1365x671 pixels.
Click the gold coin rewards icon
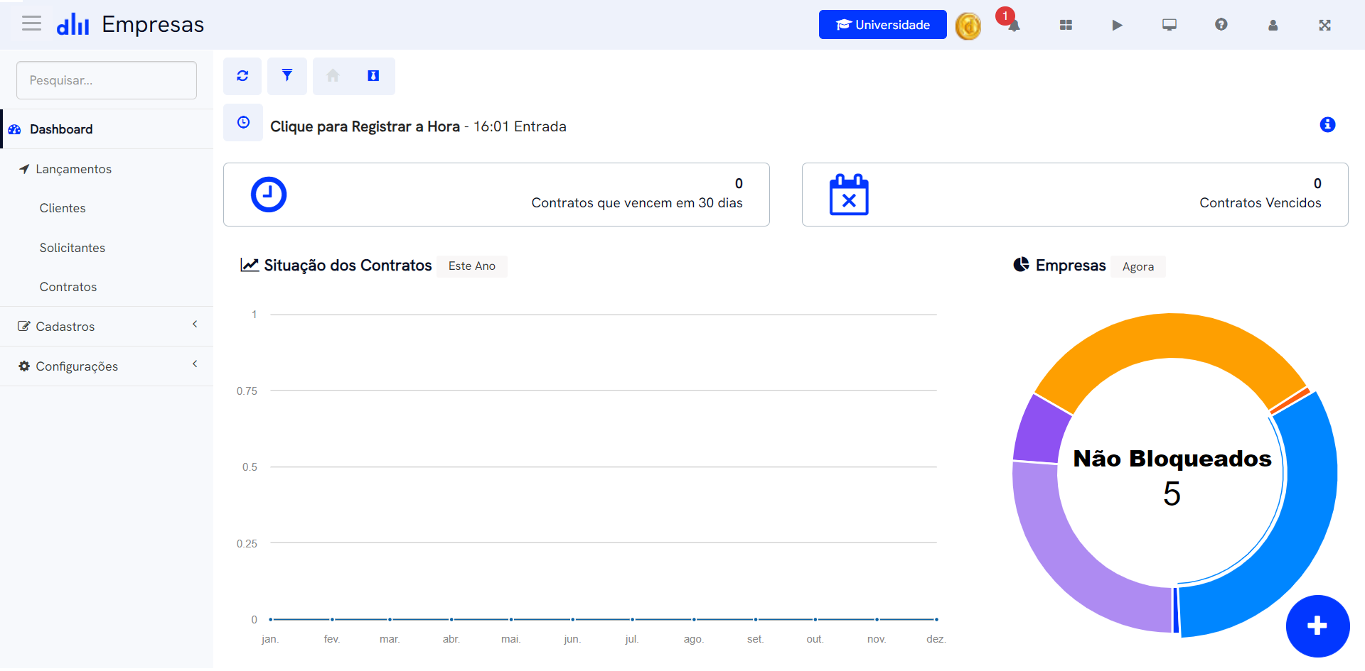[968, 26]
